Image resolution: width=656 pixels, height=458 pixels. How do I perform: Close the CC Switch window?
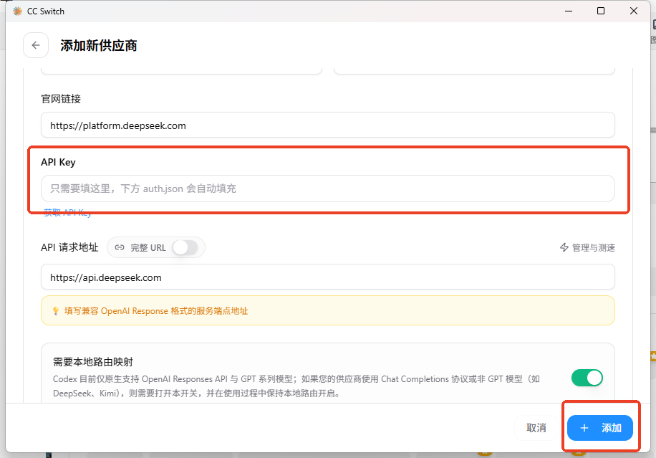coord(634,11)
